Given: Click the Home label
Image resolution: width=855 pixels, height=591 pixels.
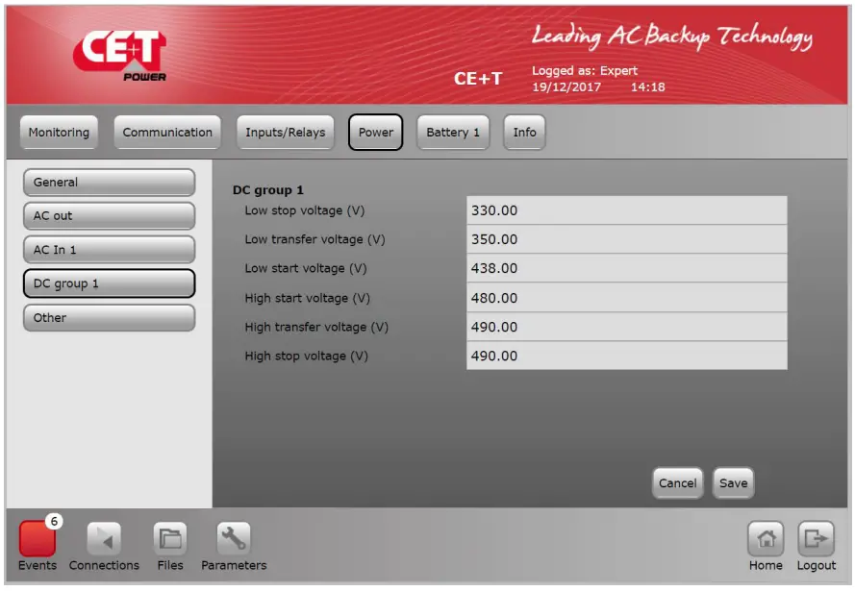Looking at the screenshot, I should pos(766,565).
